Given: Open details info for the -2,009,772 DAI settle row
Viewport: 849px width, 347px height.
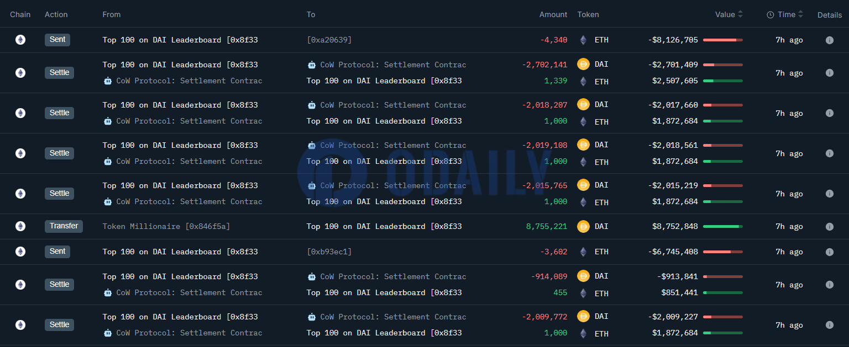Looking at the screenshot, I should [829, 325].
